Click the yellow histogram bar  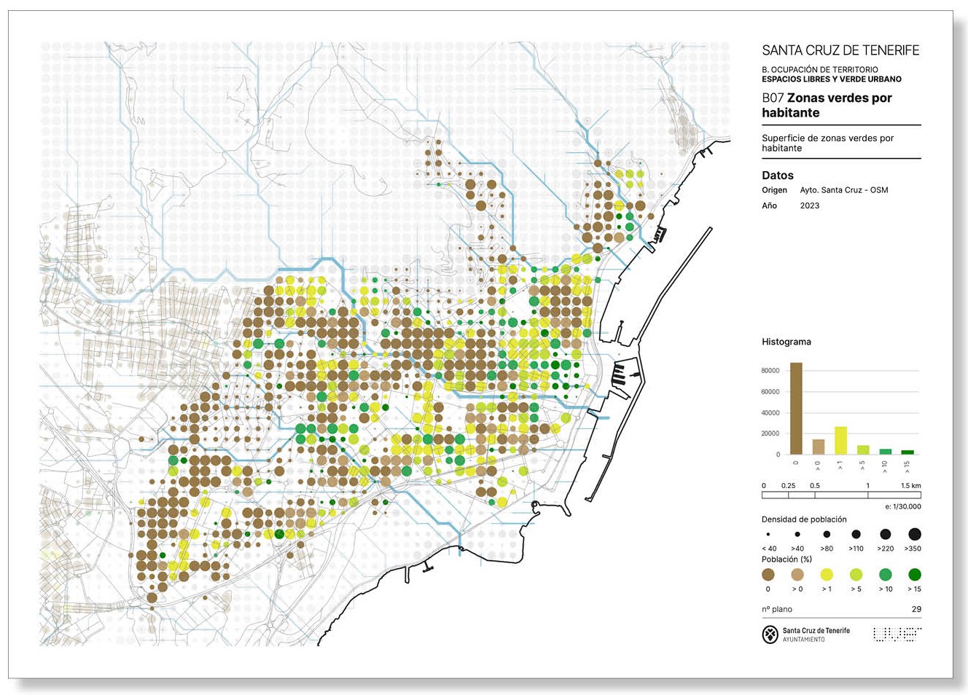click(840, 441)
